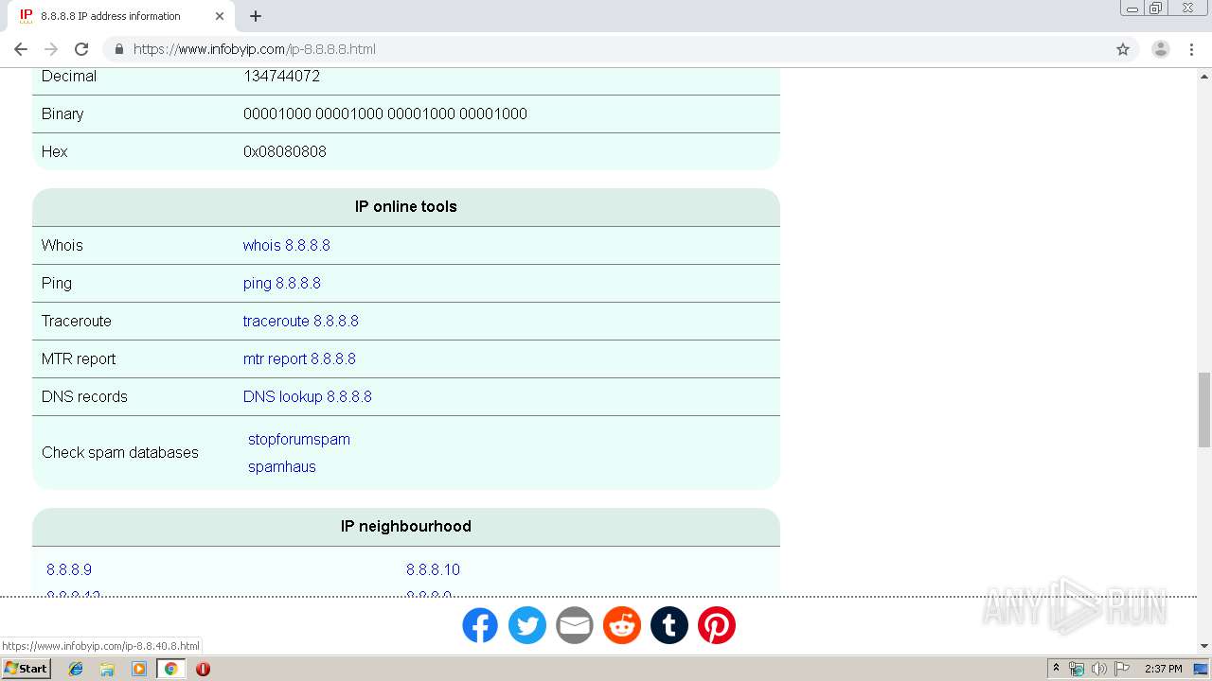Open File Explorer folder in taskbar
Screen dimensions: 1212x681
coord(107,669)
